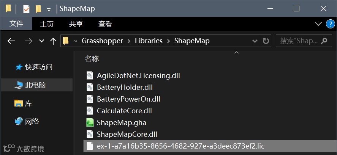Click the New Folder quick-access icon
The width and height of the screenshot is (337, 155).
tap(38, 9)
